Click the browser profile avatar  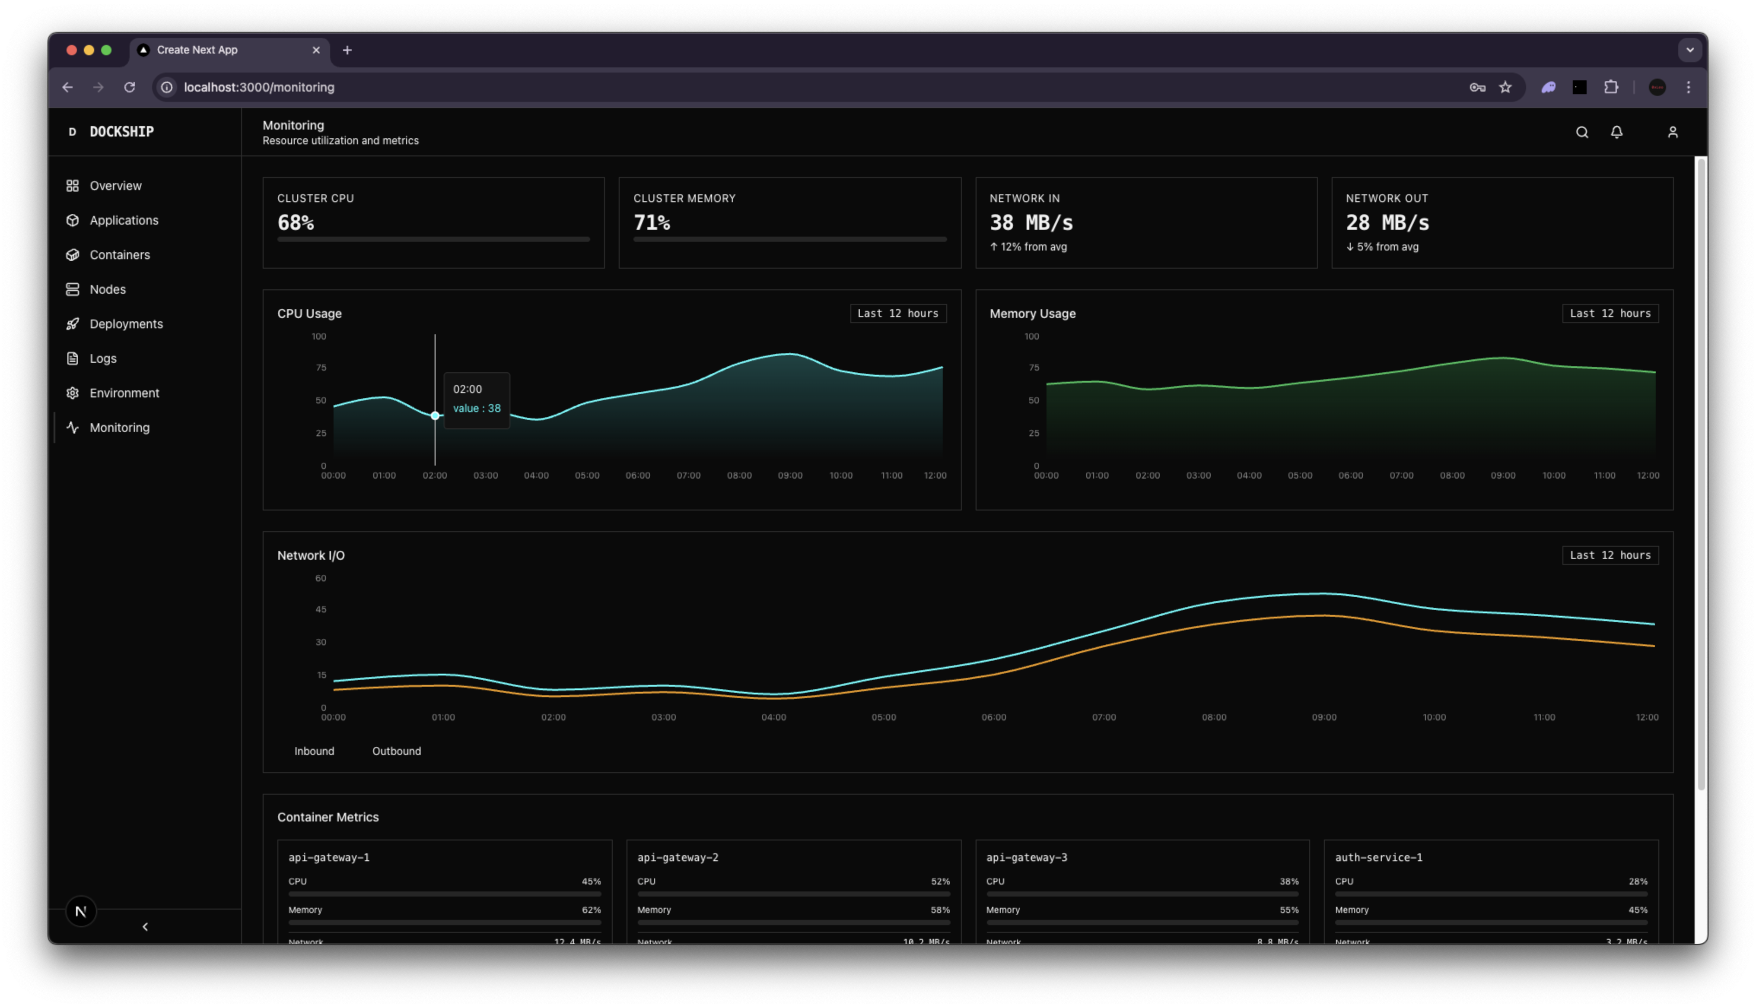pos(1657,87)
